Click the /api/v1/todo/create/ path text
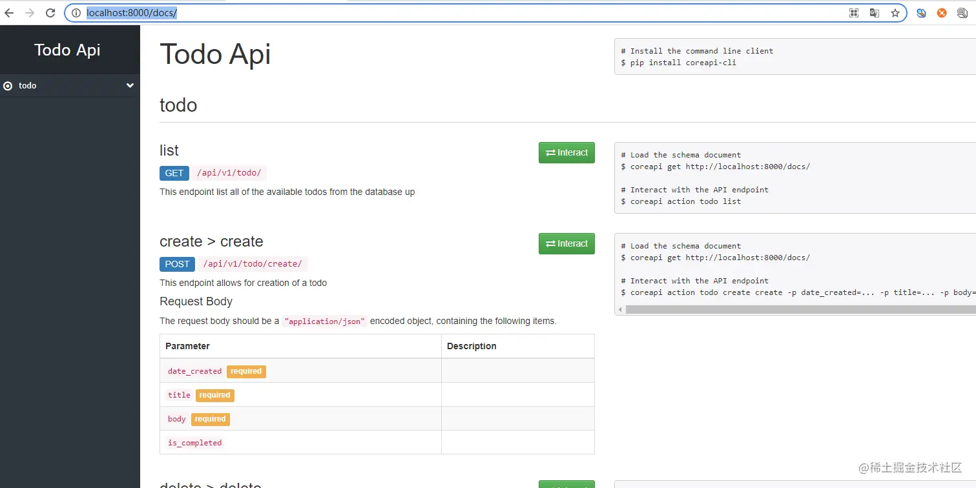976x488 pixels. pos(253,264)
